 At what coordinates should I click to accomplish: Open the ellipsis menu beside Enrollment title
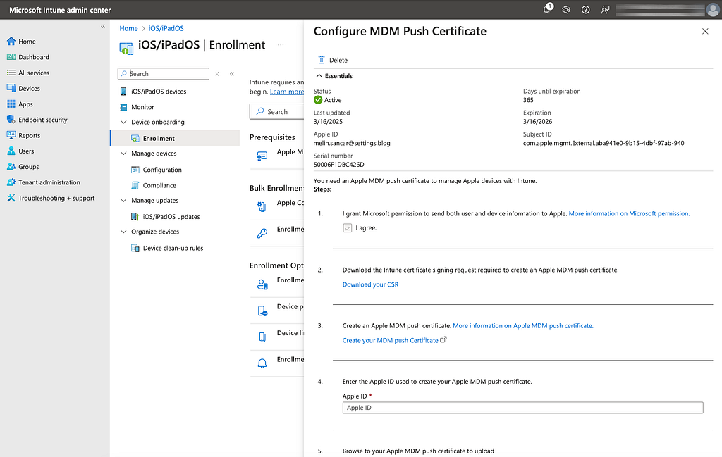coord(281,45)
